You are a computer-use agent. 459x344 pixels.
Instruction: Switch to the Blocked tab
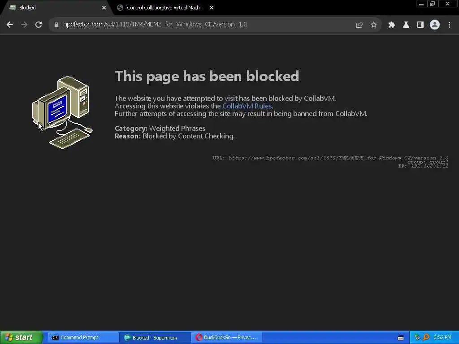click(57, 8)
